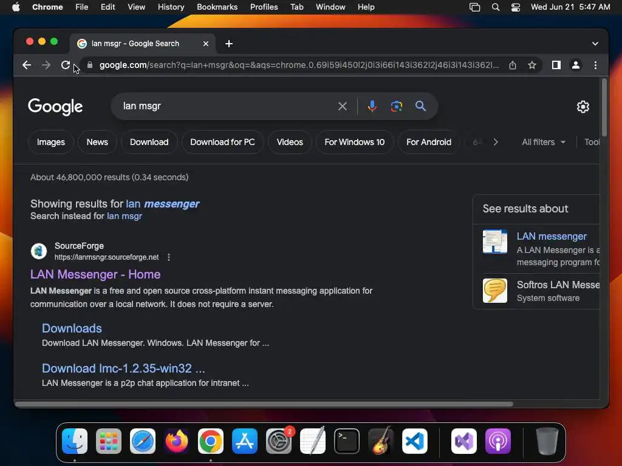Launch Safari from the Dock

click(142, 441)
